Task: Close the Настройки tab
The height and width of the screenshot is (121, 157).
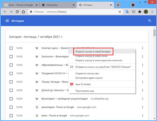Action: click(74, 5)
